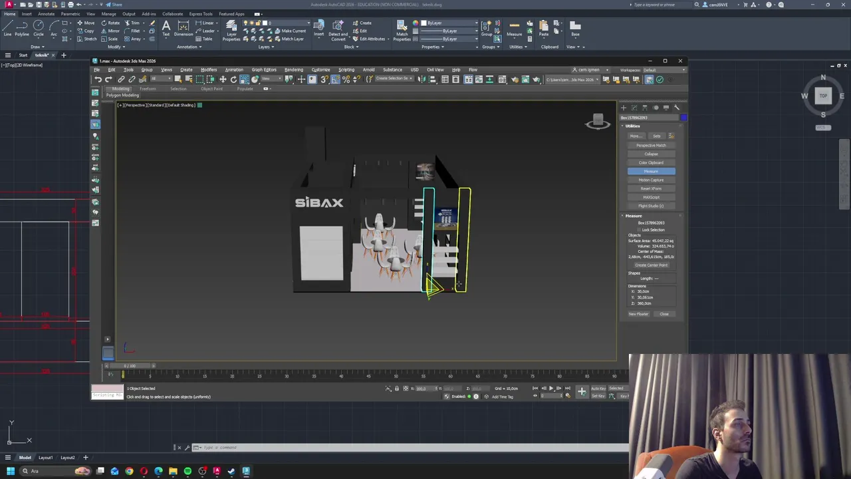Click the Measure utility in AutoCAD ribbon

[514, 28]
